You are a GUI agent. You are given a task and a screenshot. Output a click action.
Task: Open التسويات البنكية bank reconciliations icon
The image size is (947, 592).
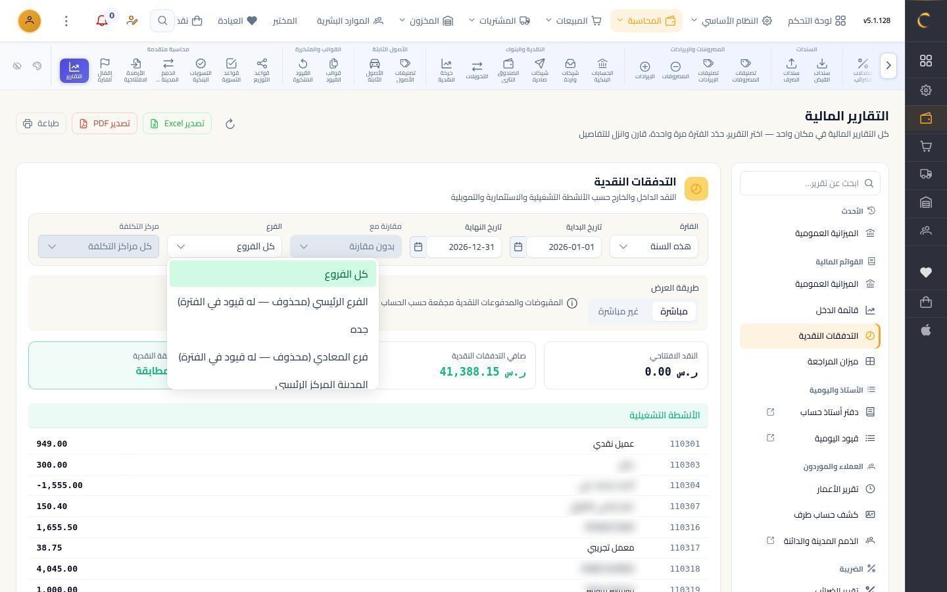point(201,70)
